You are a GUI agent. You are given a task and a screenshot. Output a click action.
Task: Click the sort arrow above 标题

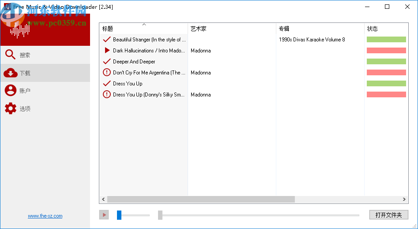pos(144,25)
